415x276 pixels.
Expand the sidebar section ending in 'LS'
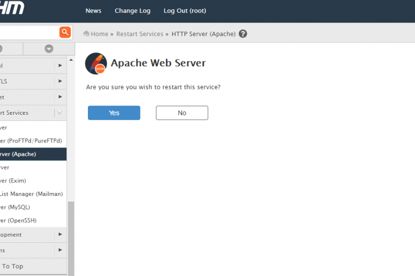click(x=60, y=81)
